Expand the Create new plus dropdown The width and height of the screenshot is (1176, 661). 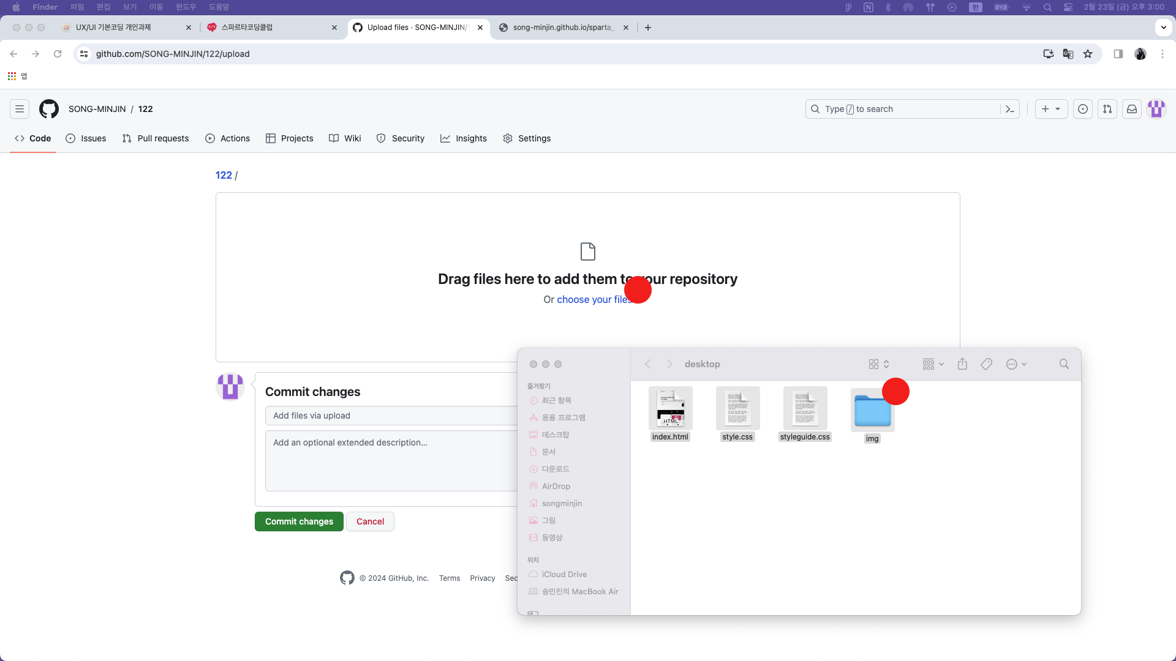tap(1051, 109)
